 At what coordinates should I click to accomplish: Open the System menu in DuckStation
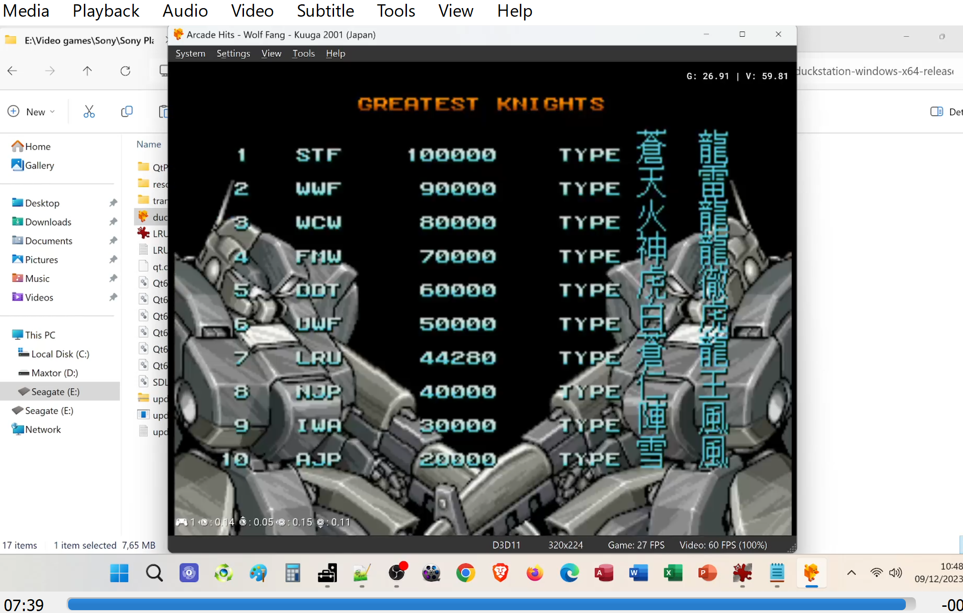point(190,53)
